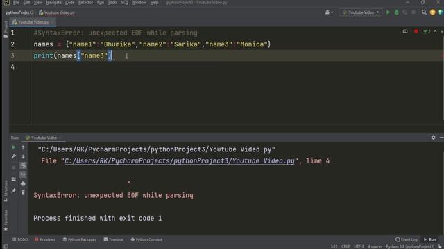The image size is (444, 249).
Task: Open the Youtube Video run configuration dropdown
Action: (x=361, y=12)
